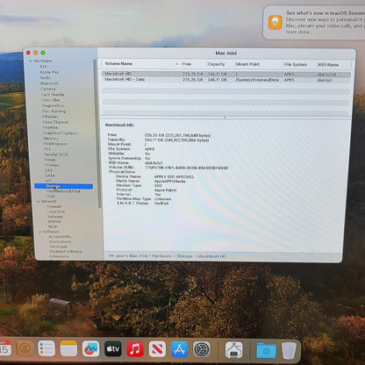Open the Downloads folder in the dock
365x365 pixels.
(266, 350)
